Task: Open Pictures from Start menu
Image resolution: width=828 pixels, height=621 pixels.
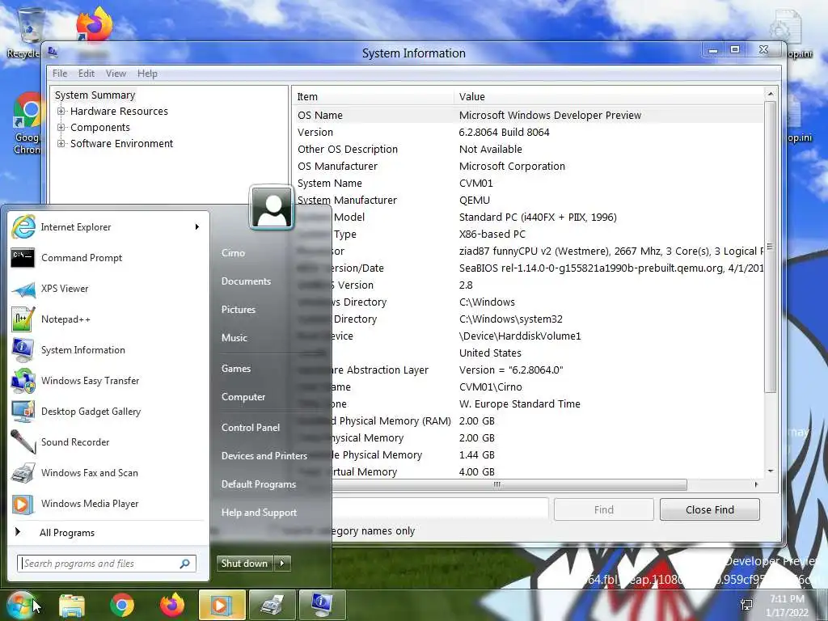Action: pos(239,310)
